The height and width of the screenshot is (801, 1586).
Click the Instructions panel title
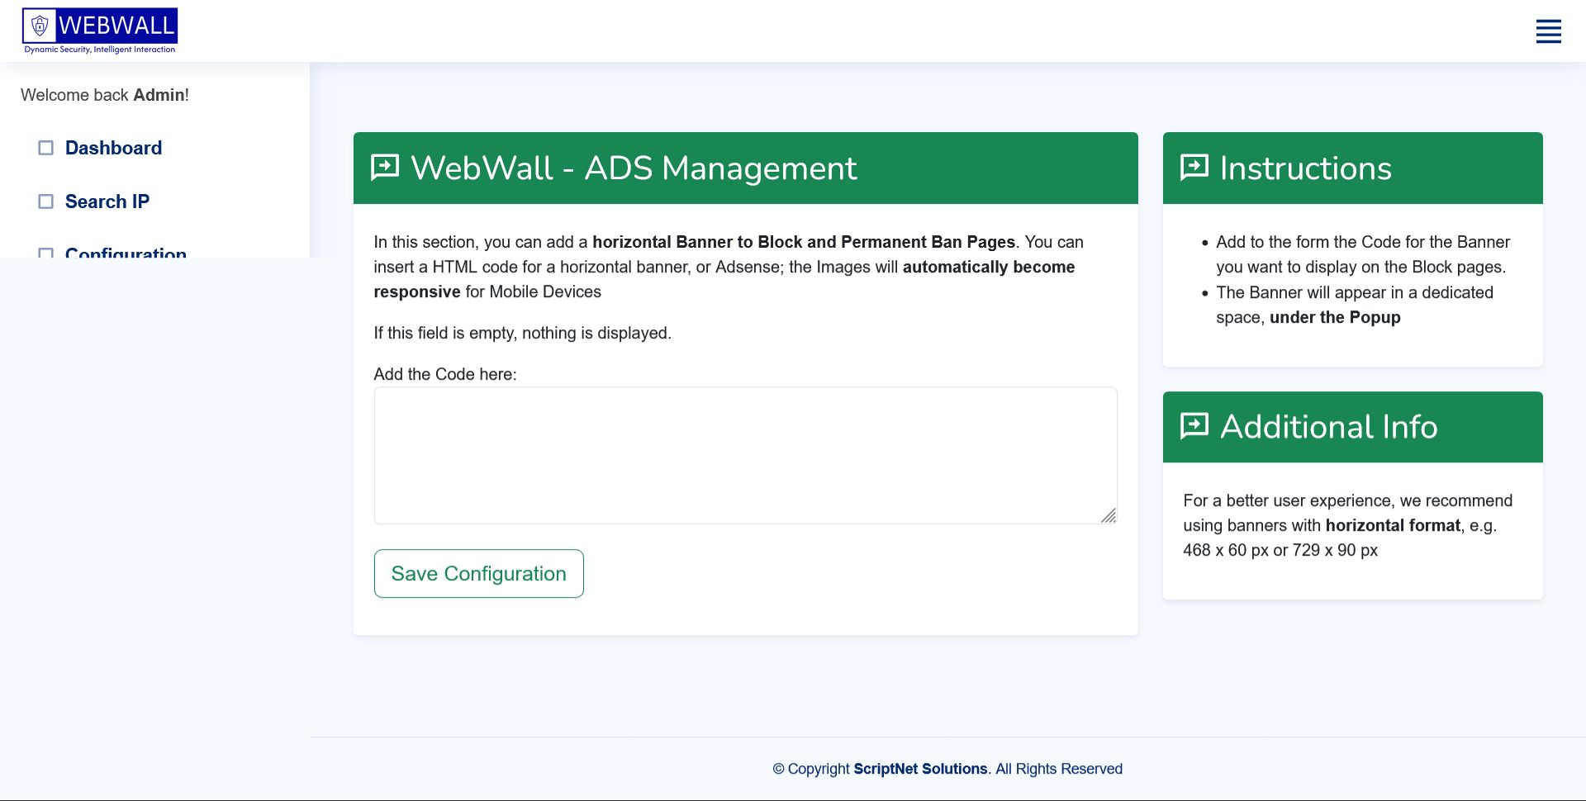(1306, 168)
